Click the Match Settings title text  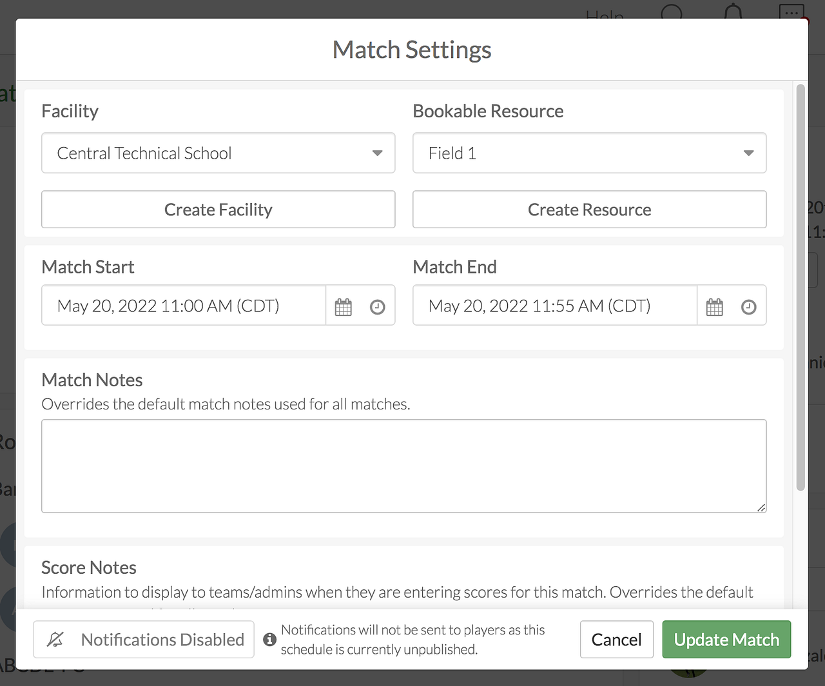[412, 50]
